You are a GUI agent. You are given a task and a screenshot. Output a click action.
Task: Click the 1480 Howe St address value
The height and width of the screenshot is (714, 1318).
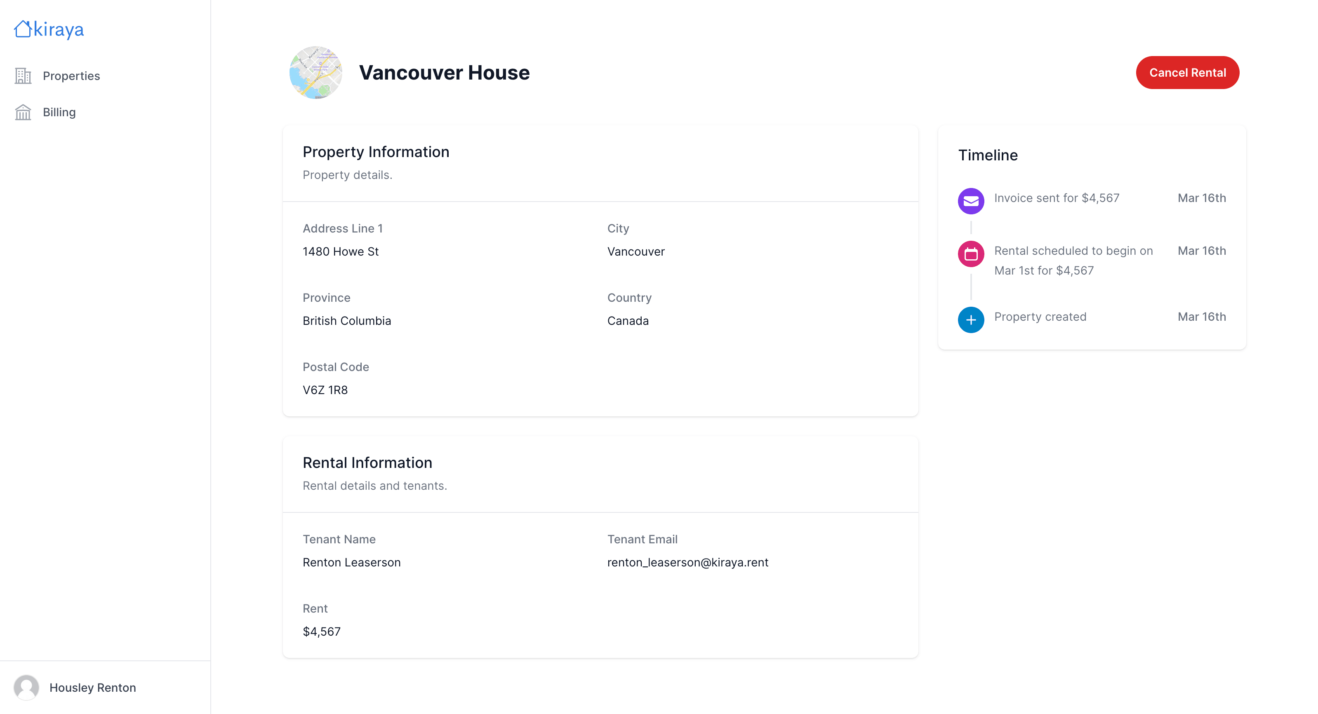(x=340, y=251)
